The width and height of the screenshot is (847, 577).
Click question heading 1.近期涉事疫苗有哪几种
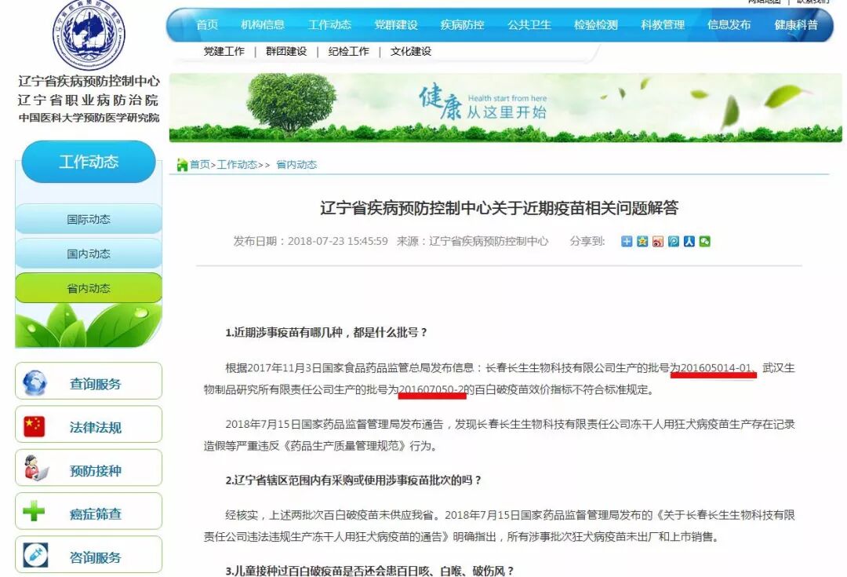pos(325,333)
